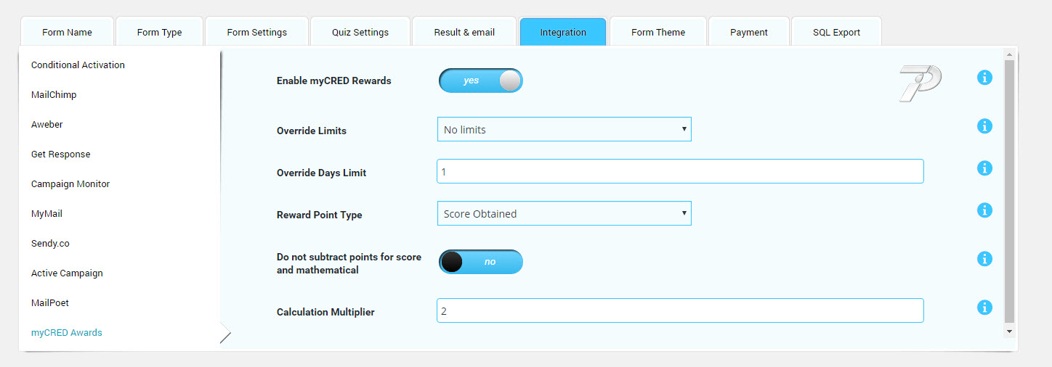Switch to the Quiz Settings tab
The height and width of the screenshot is (367, 1052).
pos(360,33)
